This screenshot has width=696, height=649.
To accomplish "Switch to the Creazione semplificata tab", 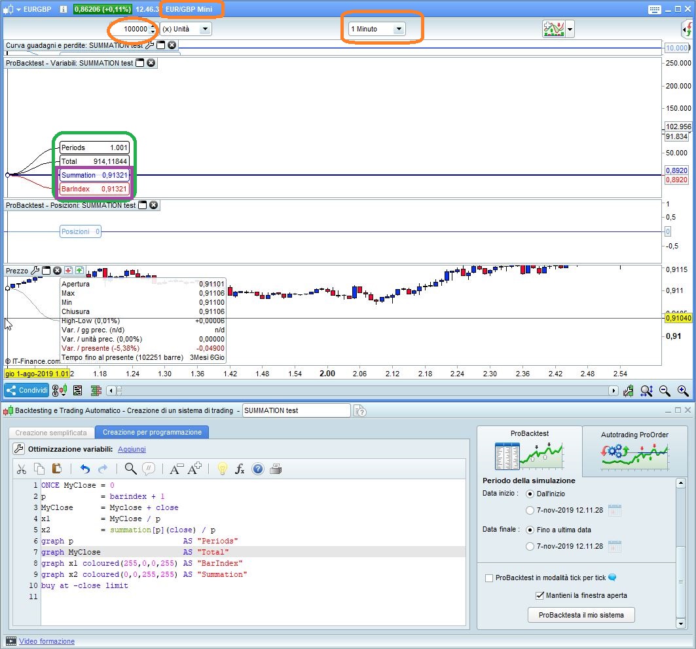I will tap(51, 433).
